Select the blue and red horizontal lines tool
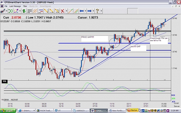The height and width of the screenshot is (113, 181). [x=41, y=11]
